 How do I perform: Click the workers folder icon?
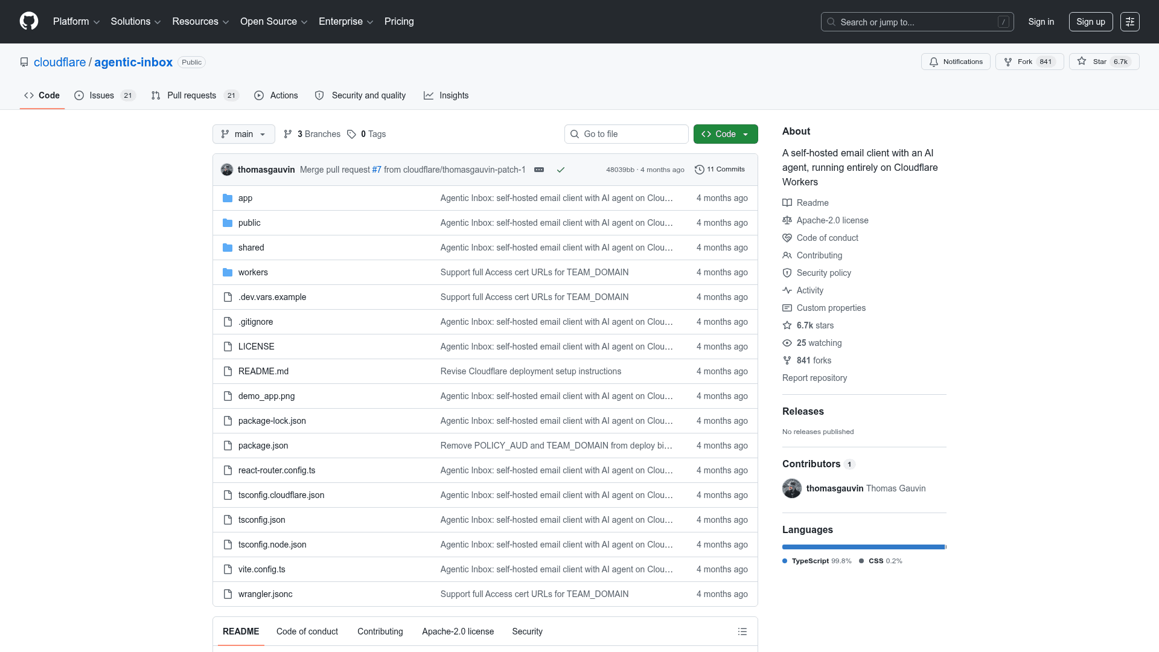(x=228, y=272)
